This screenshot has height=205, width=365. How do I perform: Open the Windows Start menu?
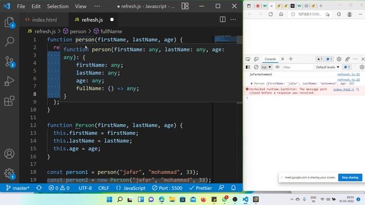(x=109, y=199)
